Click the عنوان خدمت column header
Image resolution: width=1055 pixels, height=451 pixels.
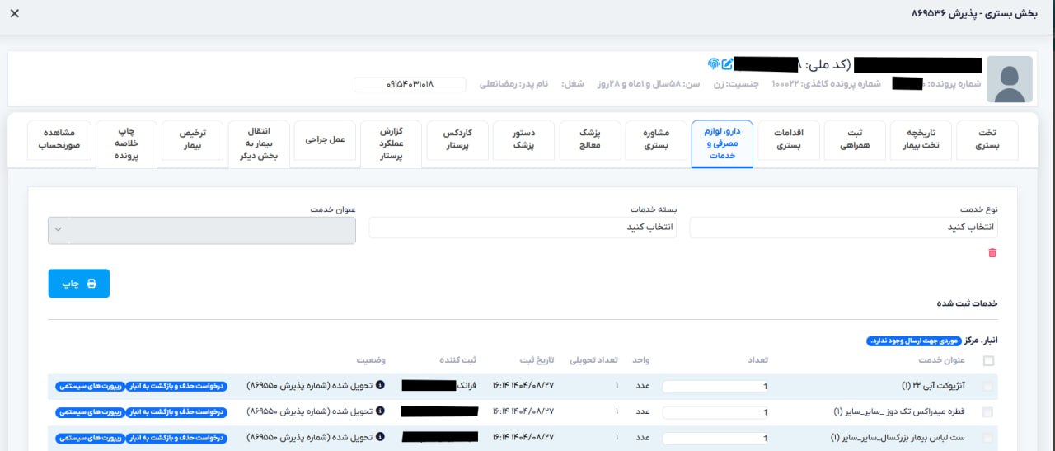coord(941,360)
